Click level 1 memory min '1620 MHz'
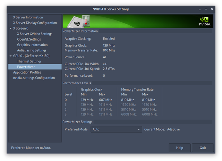The image size is (222, 161). (128, 105)
